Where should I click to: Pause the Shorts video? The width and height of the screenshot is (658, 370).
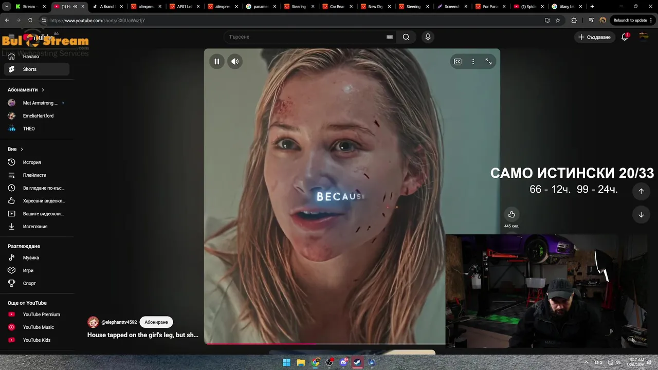point(217,62)
